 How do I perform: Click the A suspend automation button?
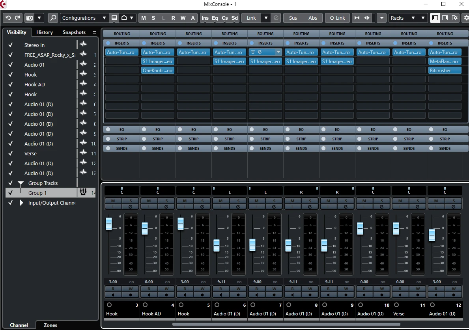tap(193, 18)
